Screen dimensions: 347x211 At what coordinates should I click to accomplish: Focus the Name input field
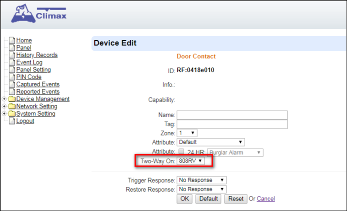click(232, 115)
